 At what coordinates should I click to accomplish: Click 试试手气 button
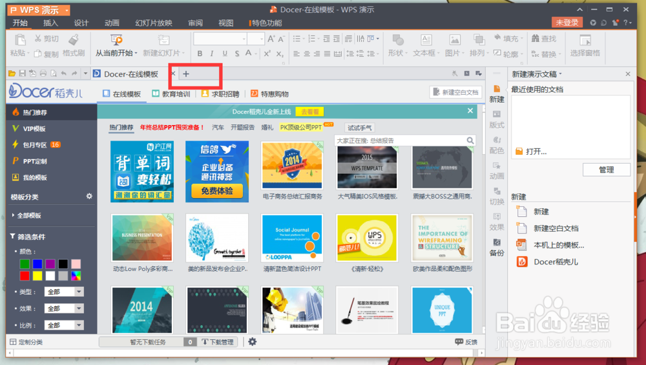pos(359,128)
